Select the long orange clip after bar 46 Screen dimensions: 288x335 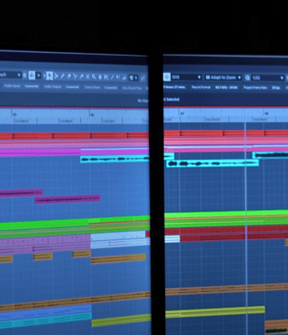(x=118, y=258)
